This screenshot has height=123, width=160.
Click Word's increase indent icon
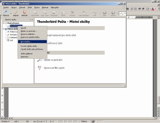(x=143, y=9)
